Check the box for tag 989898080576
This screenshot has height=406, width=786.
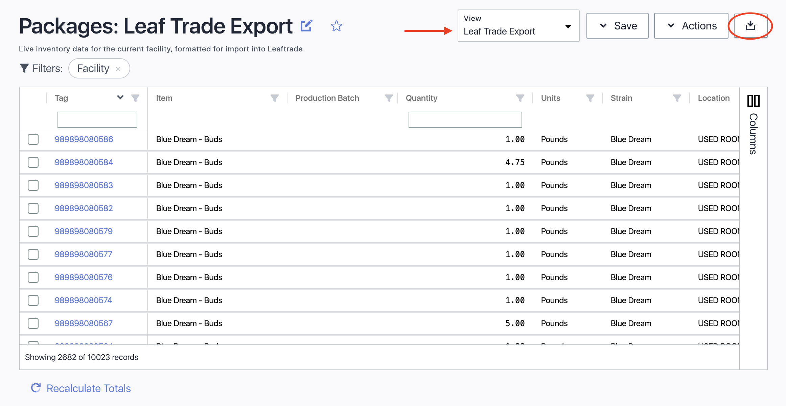[x=33, y=277]
